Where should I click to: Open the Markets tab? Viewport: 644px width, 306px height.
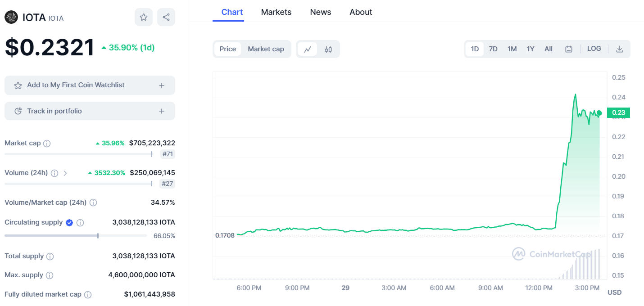tap(276, 12)
